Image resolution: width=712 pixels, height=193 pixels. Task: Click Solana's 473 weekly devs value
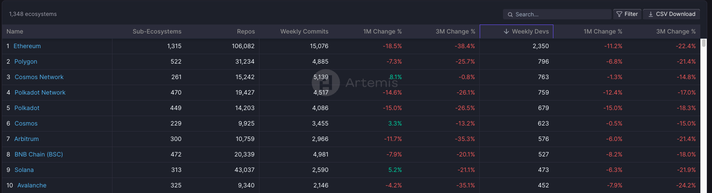coord(543,170)
